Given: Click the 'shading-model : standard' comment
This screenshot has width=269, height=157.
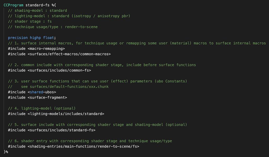Looking at the screenshot, I should (x=37, y=10).
